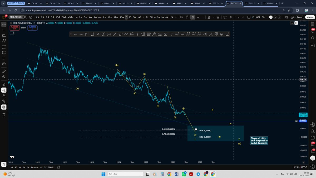Image resolution: width=316 pixels, height=178 pixels.
Task: Toggle magnet mode in left sidebar
Action: pyautogui.click(x=4, y=84)
